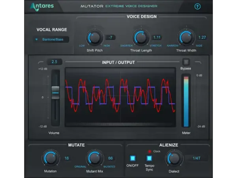Screen dimensions: 237x178
Task: Click the STRETCH label
Action: tap(156, 46)
